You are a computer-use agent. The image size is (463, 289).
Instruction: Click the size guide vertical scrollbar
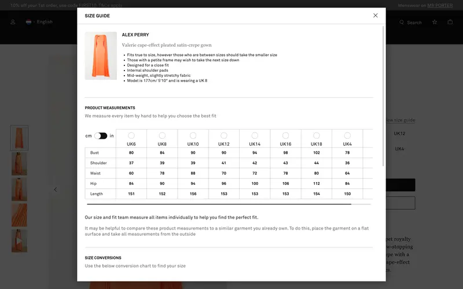[x=383, y=96]
